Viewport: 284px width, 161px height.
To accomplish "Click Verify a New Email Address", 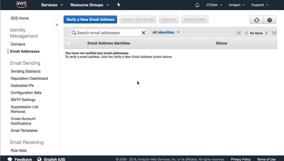I will coord(90,19).
